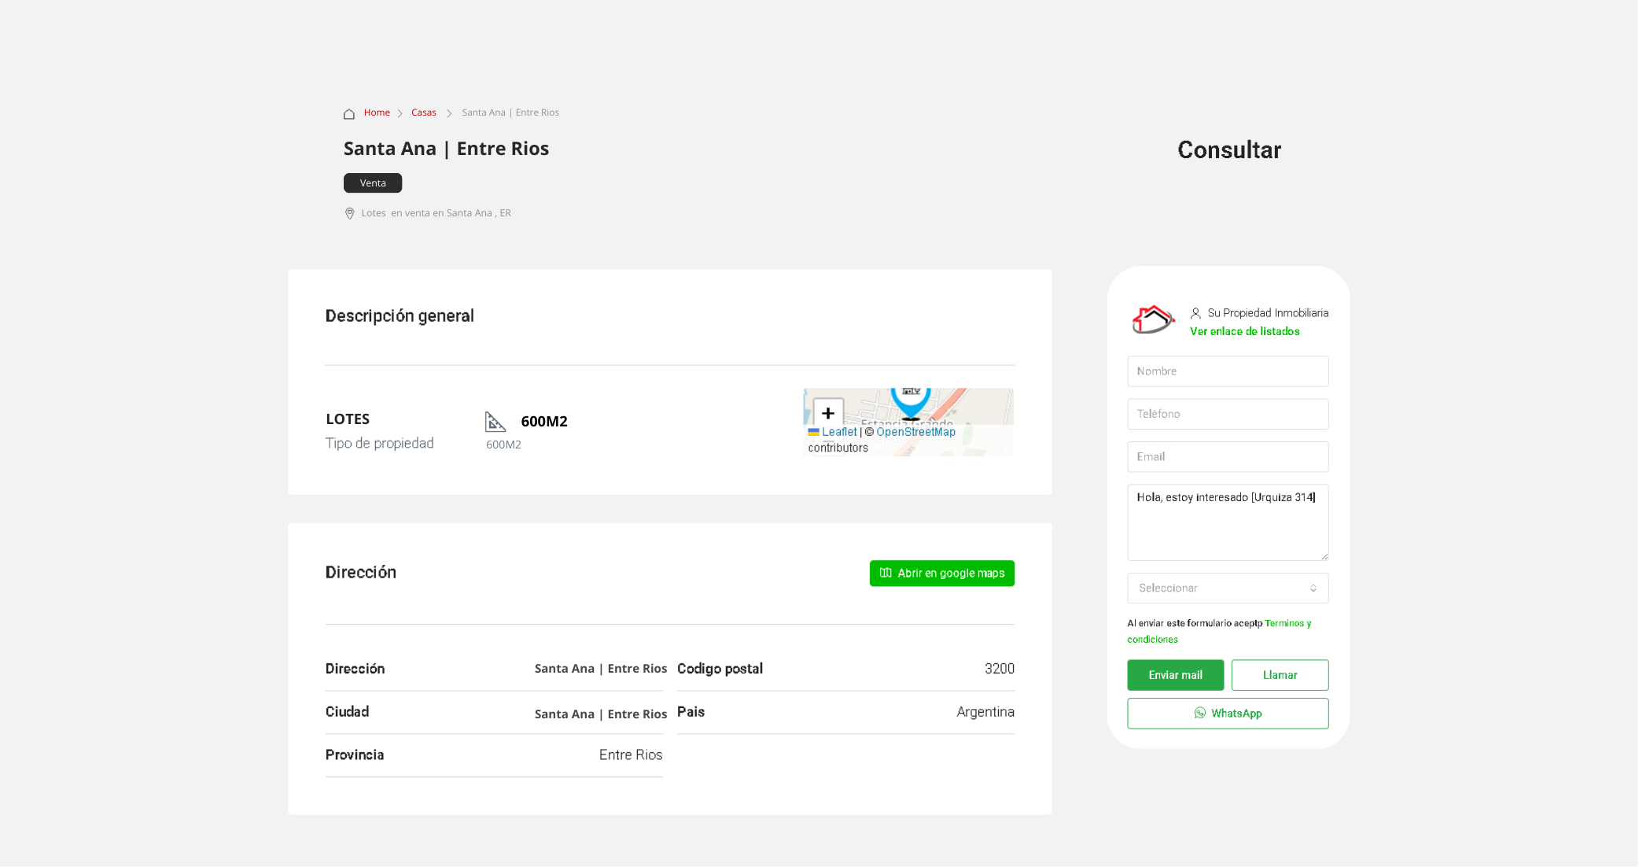Zoom in on the map with plus button

(827, 413)
